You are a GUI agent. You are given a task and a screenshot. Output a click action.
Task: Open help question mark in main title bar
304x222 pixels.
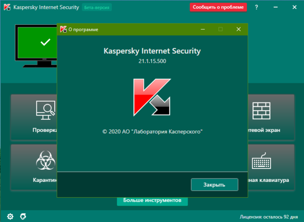point(256,7)
